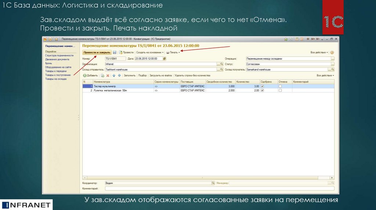Click magnifier icon in Склад отправитель field
376x210 pixels.
(x=221, y=70)
